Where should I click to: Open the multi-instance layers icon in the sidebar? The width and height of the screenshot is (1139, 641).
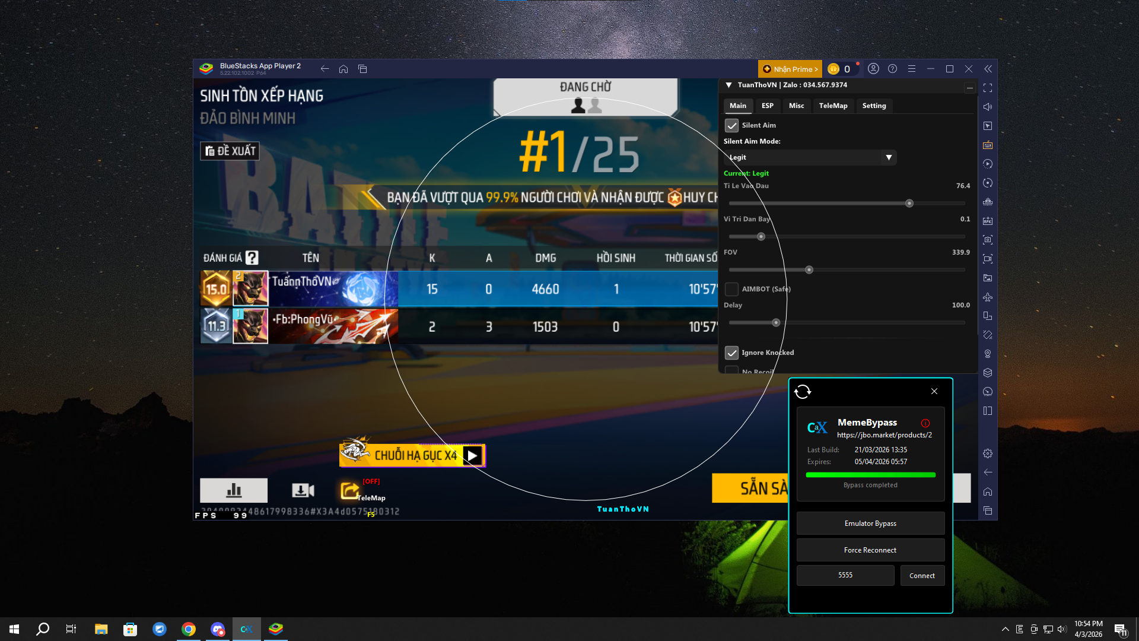(x=988, y=373)
